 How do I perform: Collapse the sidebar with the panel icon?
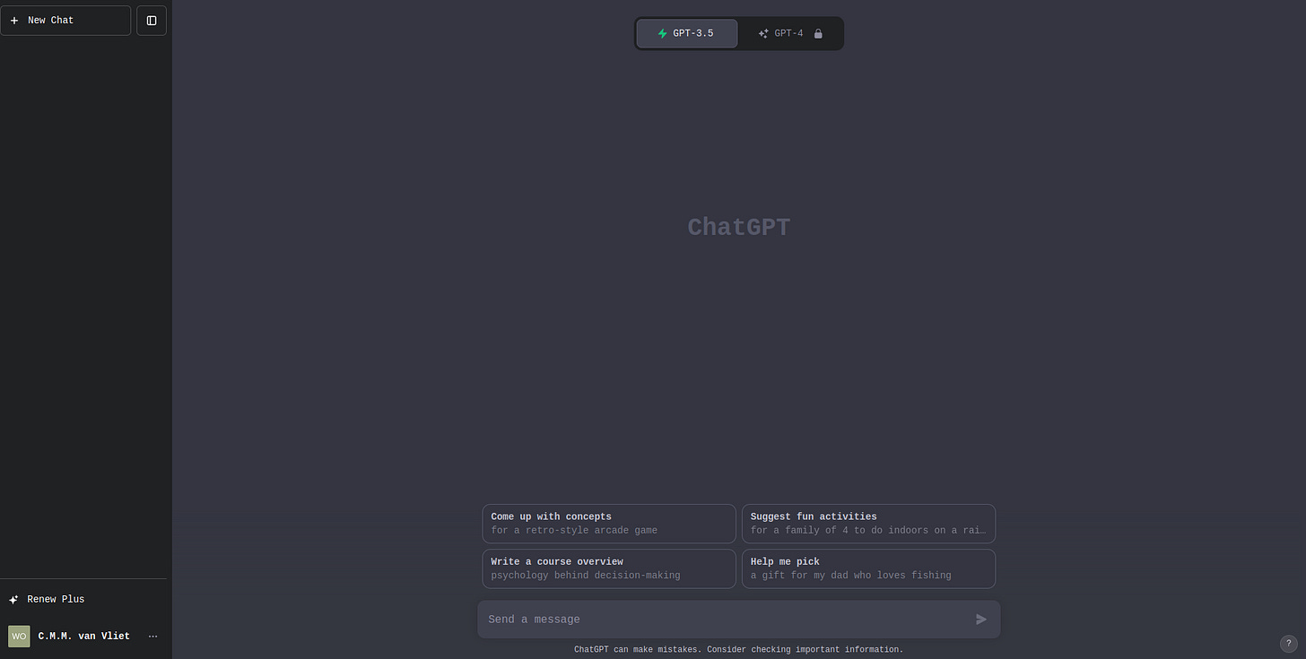tap(152, 20)
